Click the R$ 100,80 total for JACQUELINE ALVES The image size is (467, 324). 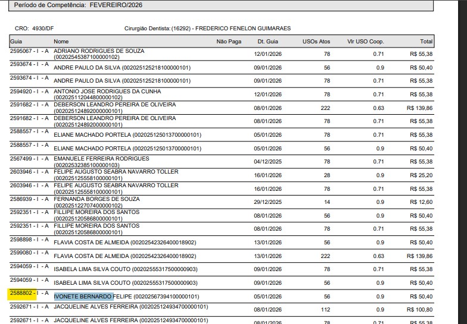(x=419, y=310)
